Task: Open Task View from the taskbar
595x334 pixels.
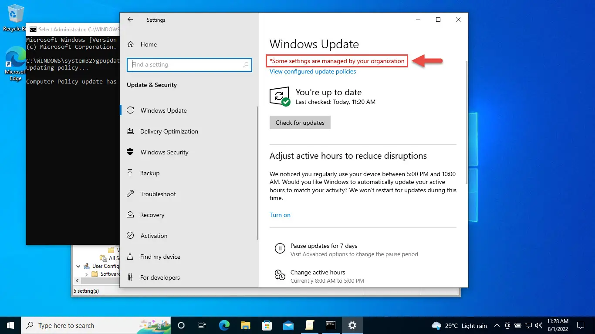Action: [x=202, y=325]
